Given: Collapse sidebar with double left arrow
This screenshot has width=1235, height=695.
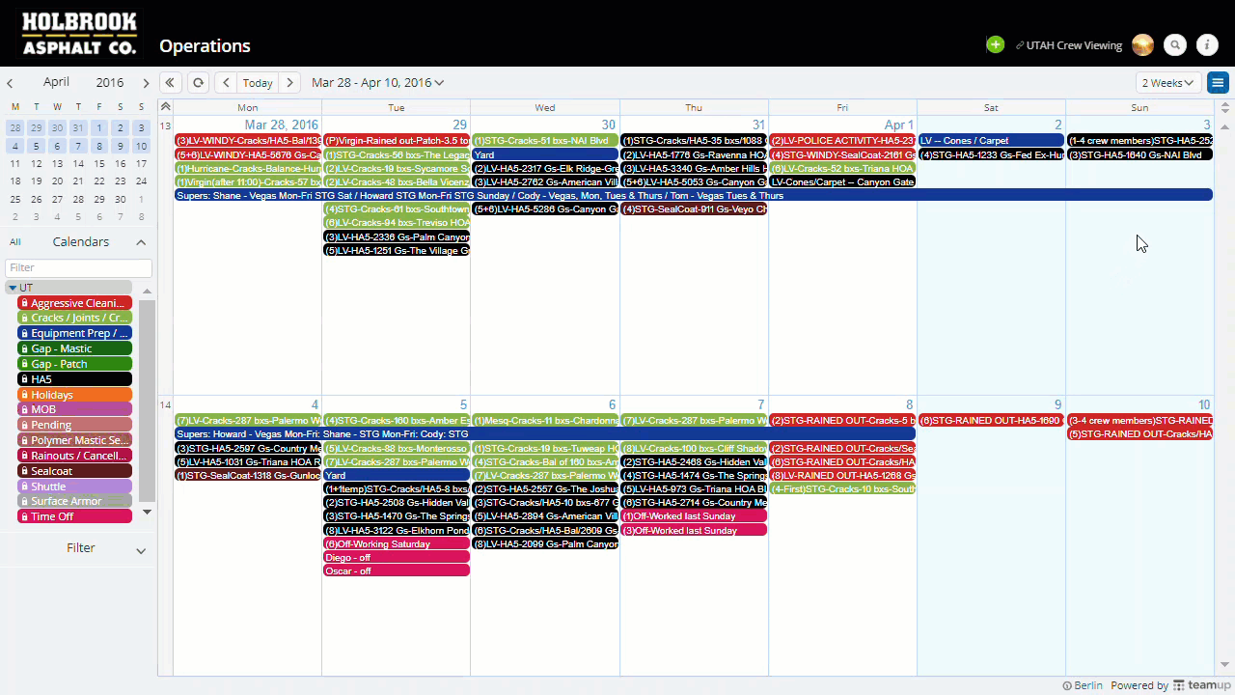Looking at the screenshot, I should point(170,83).
